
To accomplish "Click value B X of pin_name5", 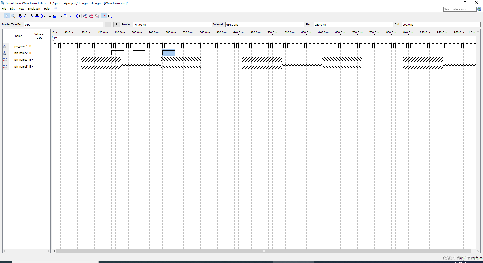I will [31, 67].
